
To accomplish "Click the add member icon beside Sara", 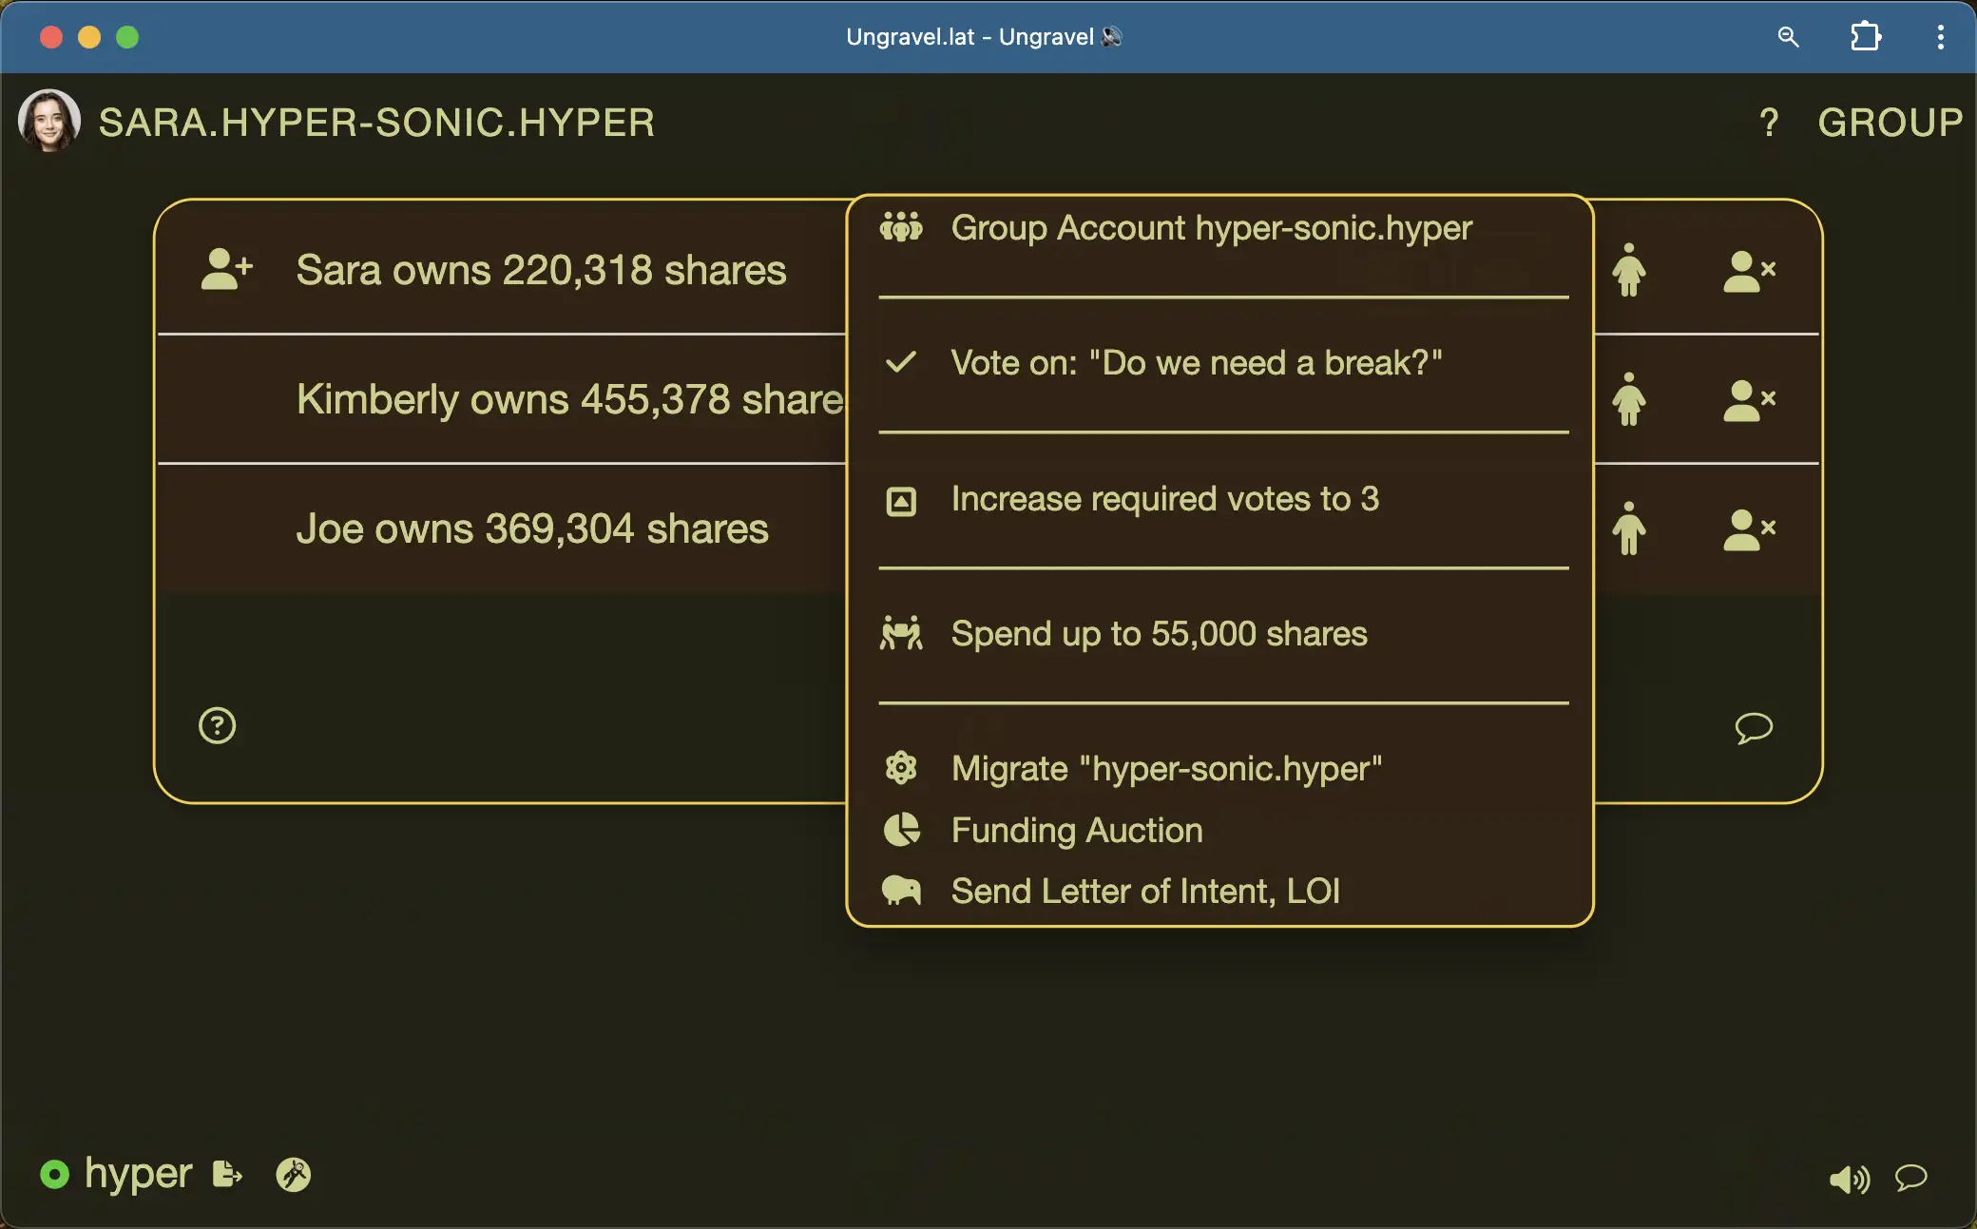I will (227, 269).
